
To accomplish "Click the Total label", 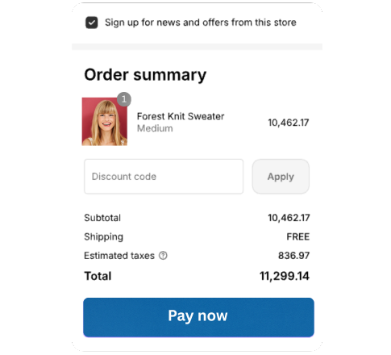I will point(98,276).
